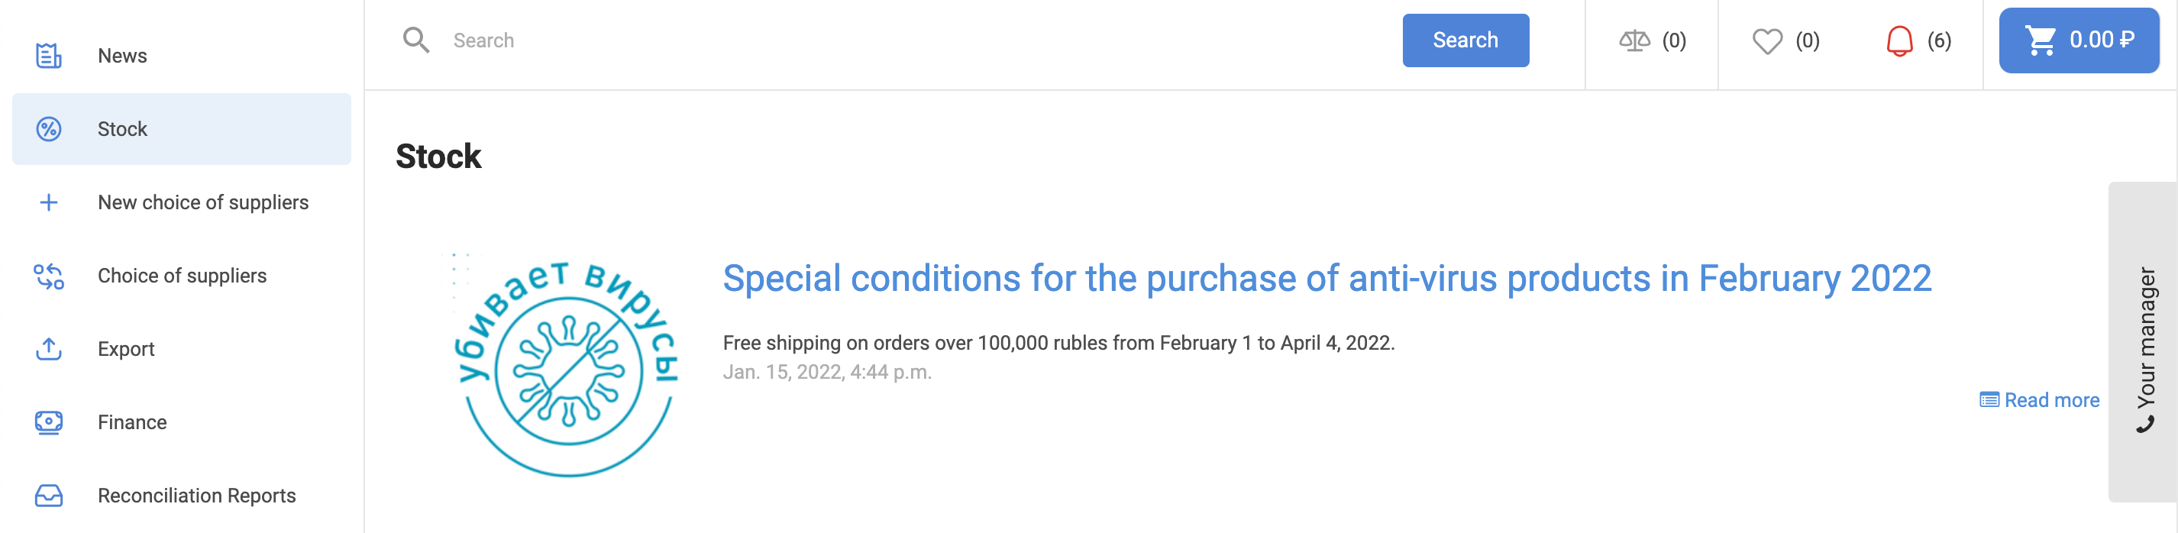The width and height of the screenshot is (2178, 533).
Task: Click the magnifying glass search icon
Action: tap(416, 40)
